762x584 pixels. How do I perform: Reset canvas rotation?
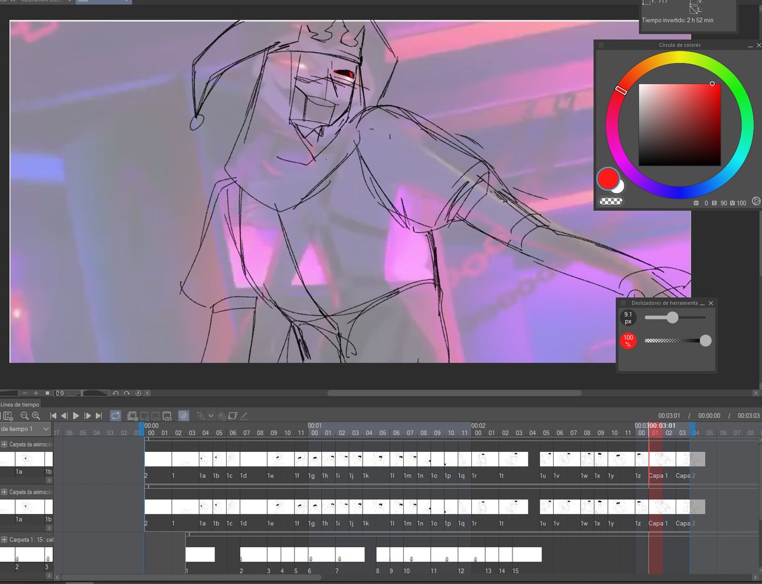pos(138,393)
